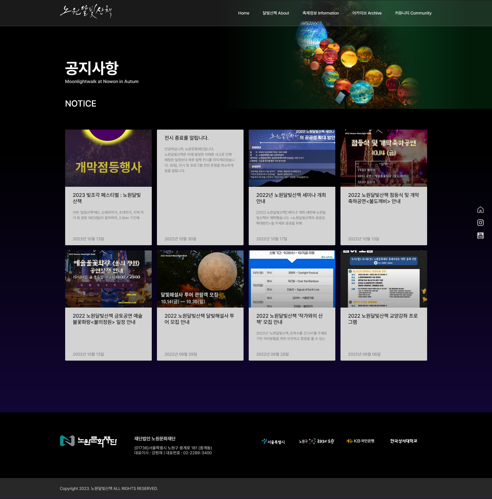The width and height of the screenshot is (492, 499).
Task: Open the 커뮤니티 Community menu
Action: pos(413,13)
